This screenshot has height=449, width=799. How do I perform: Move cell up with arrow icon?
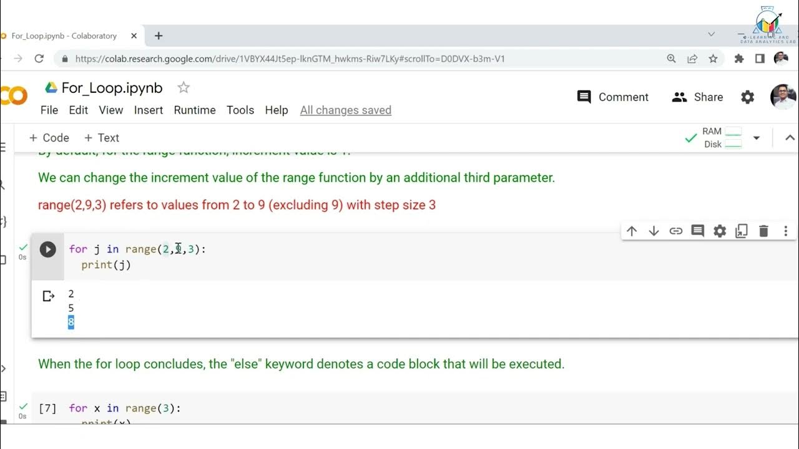[x=632, y=231]
